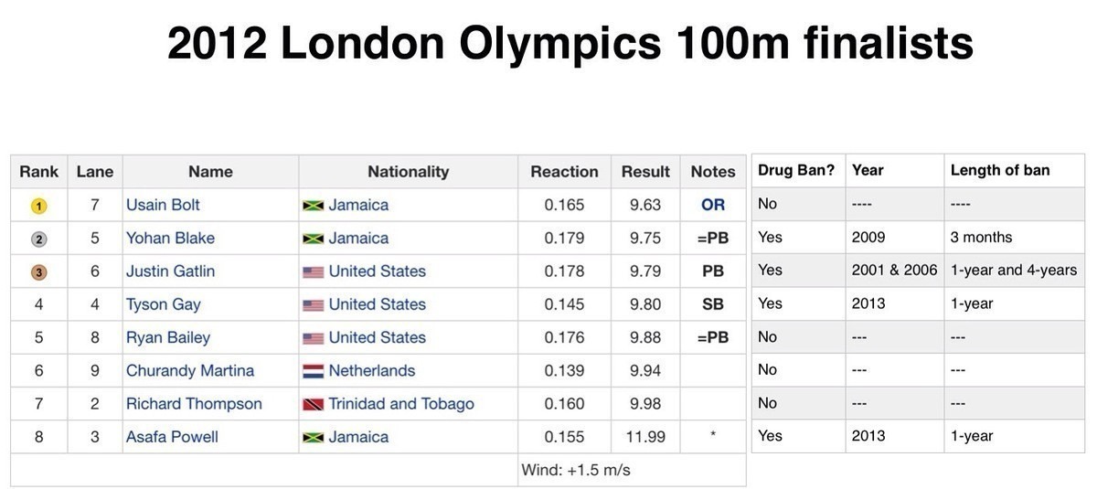The image size is (1097, 489).
Task: Click the gold medal icon for rank 1
Action: click(38, 206)
